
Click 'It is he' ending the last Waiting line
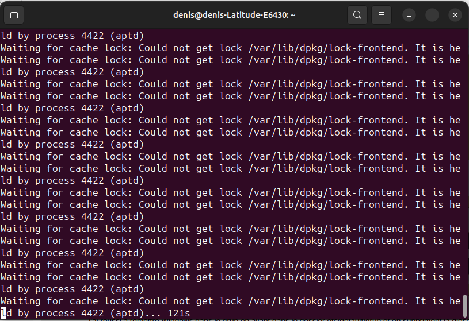click(x=438, y=301)
